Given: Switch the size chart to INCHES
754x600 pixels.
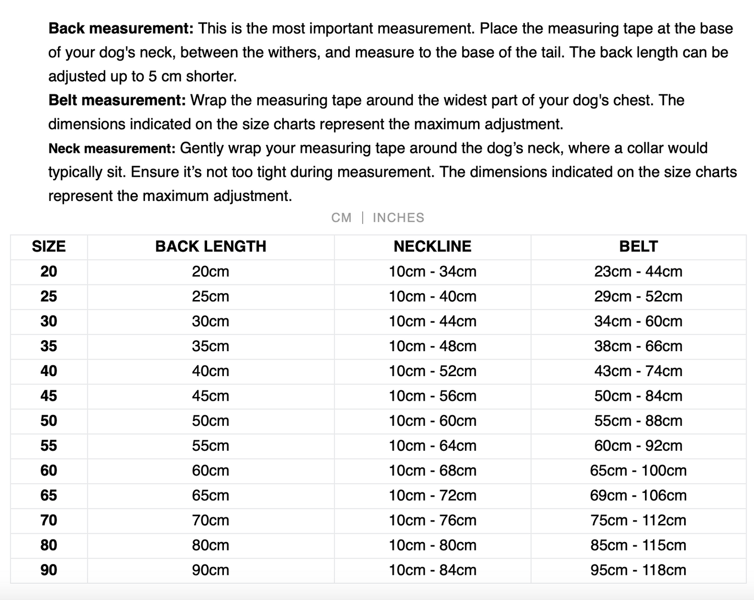Looking at the screenshot, I should [x=398, y=218].
